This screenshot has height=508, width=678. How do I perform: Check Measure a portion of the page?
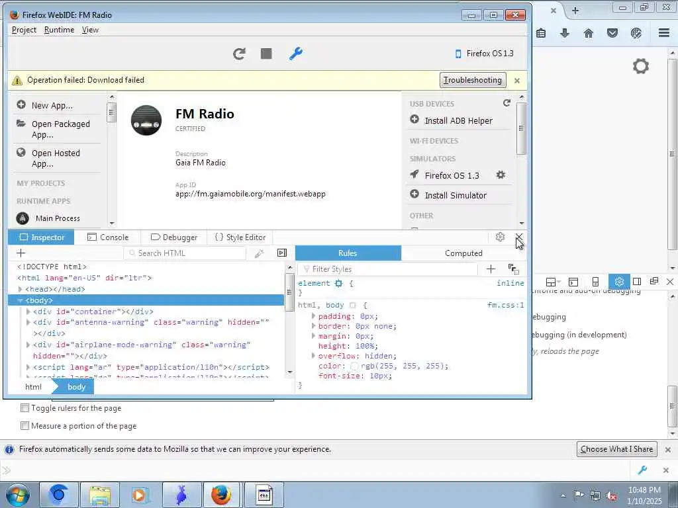click(x=25, y=425)
